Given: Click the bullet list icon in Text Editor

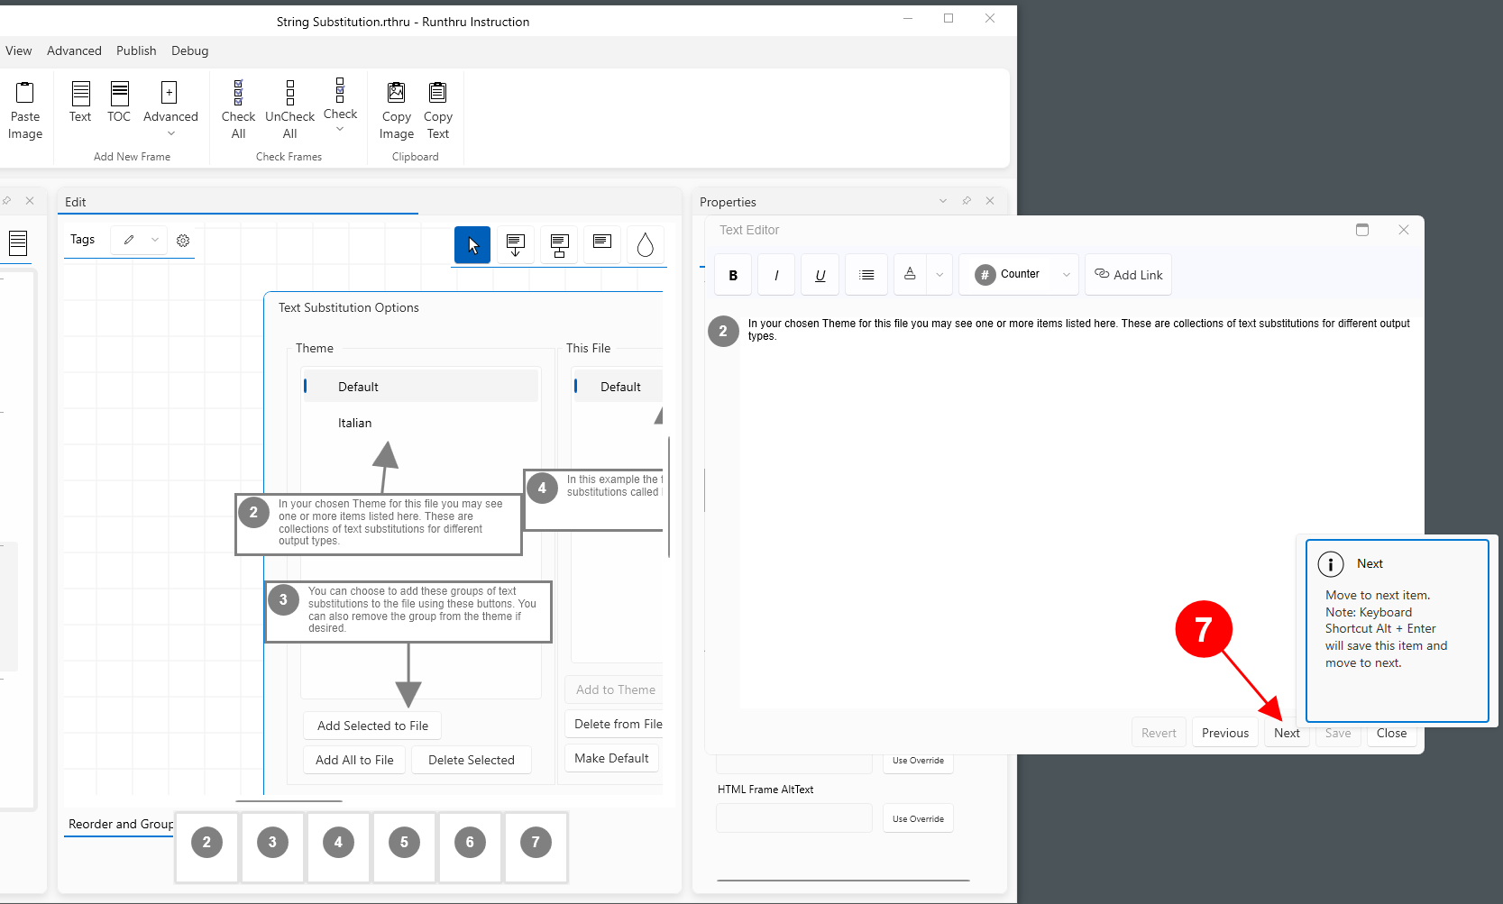Looking at the screenshot, I should pos(866,275).
